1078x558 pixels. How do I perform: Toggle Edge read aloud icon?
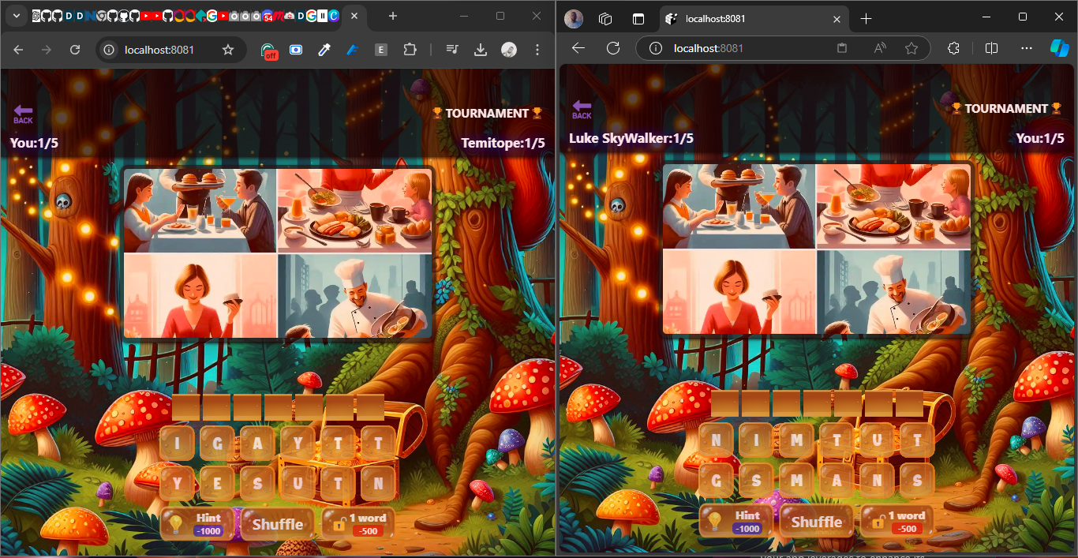pos(880,48)
